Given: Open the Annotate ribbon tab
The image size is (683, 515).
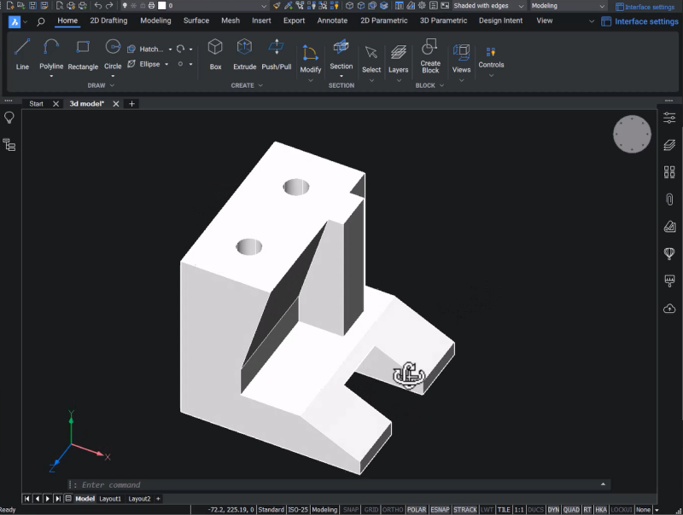Looking at the screenshot, I should (x=332, y=20).
